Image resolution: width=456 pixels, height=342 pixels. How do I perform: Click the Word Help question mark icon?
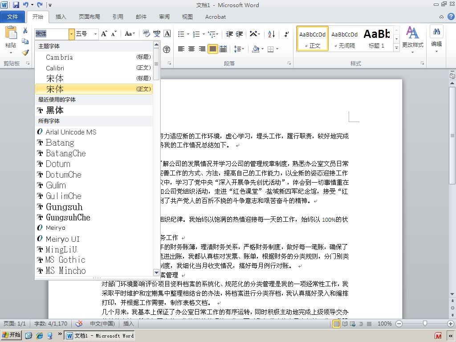(x=451, y=16)
